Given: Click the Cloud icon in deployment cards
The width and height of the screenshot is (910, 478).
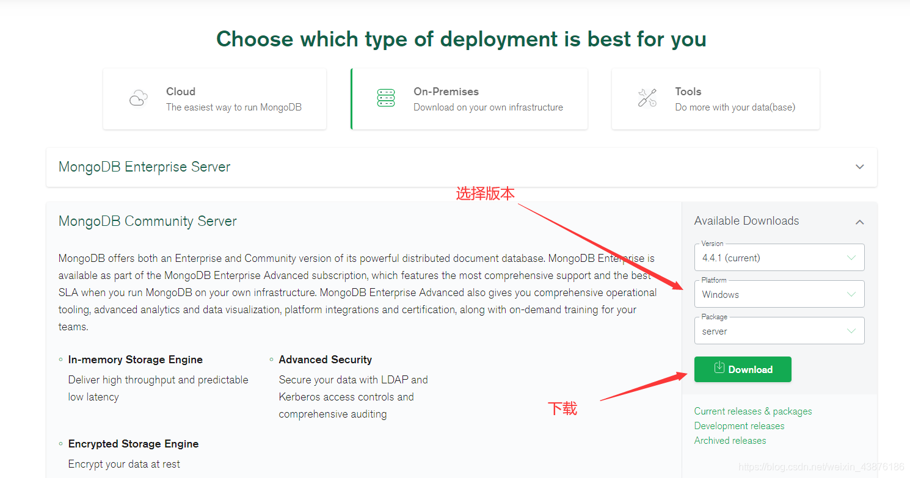Looking at the screenshot, I should pyautogui.click(x=139, y=98).
